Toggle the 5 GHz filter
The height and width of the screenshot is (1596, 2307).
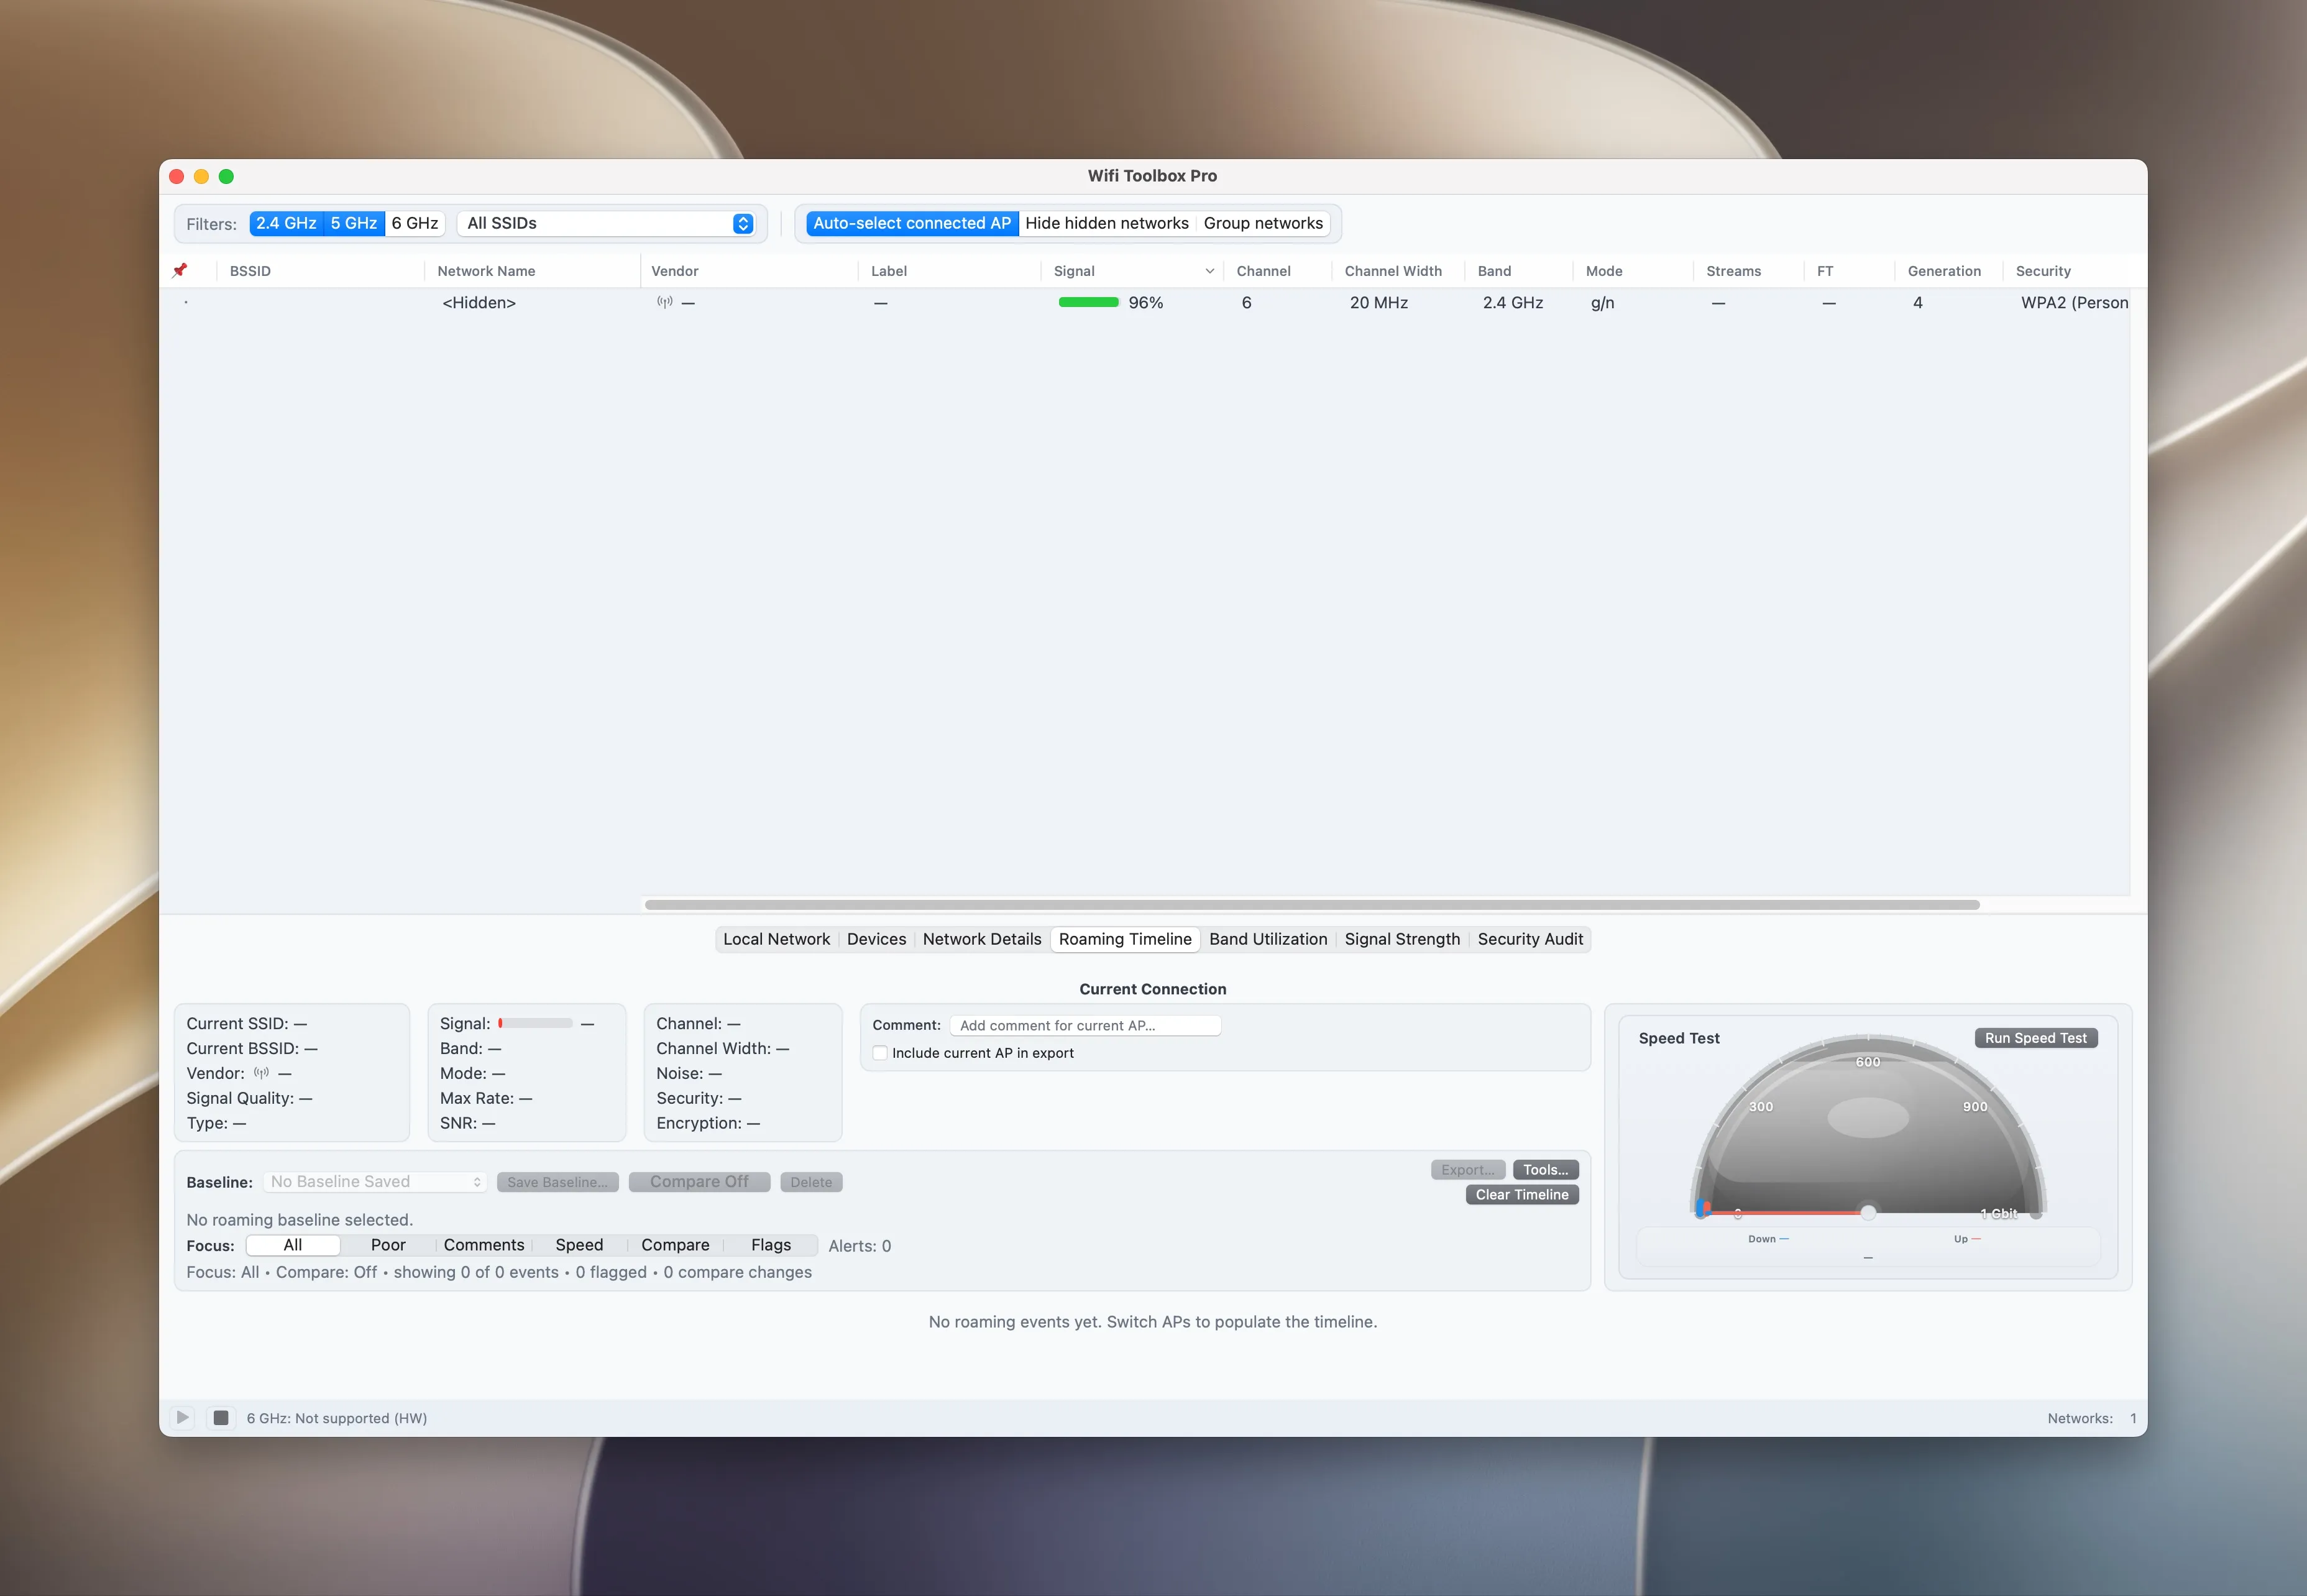coord(354,223)
